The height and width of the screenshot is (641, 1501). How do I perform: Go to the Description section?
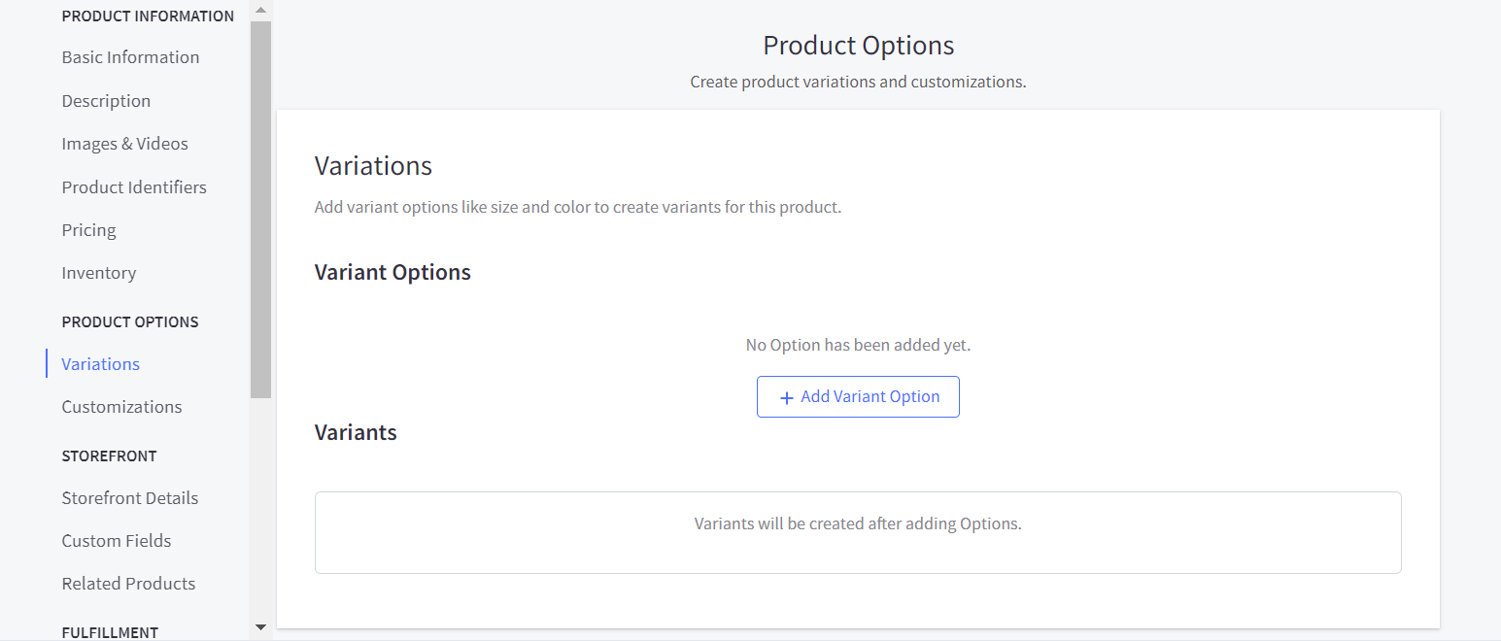[106, 101]
